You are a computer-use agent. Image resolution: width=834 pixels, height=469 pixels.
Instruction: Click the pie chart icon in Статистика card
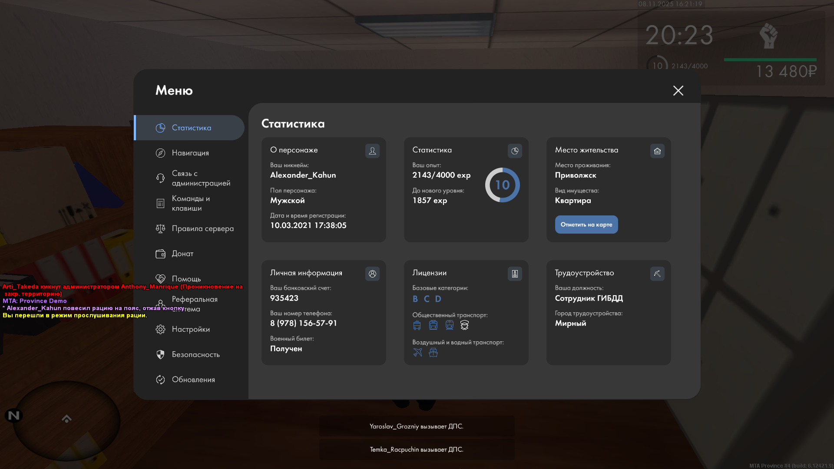(x=515, y=151)
